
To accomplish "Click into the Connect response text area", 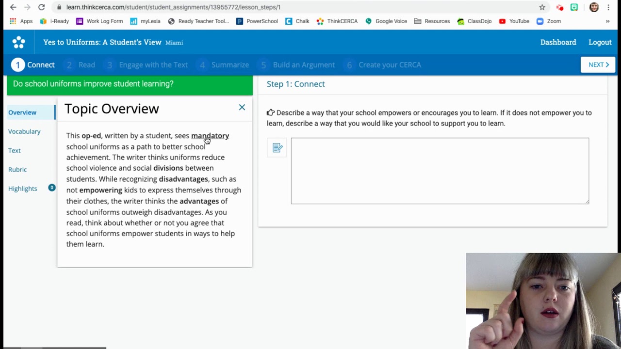I will [440, 171].
